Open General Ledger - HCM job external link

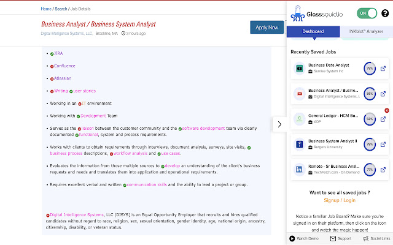click(383, 119)
